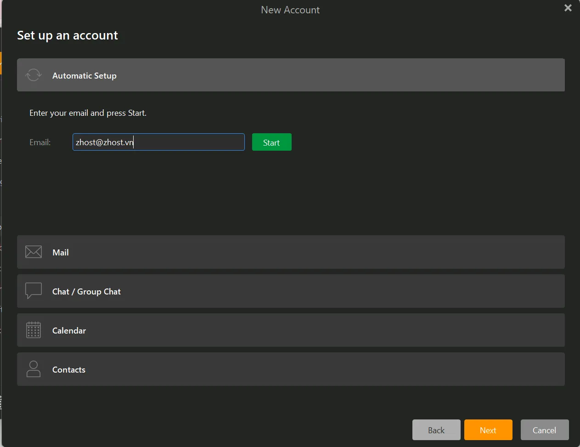Viewport: 580px width, 447px height.
Task: Click the Chat speech bubble icon
Action: [34, 291]
